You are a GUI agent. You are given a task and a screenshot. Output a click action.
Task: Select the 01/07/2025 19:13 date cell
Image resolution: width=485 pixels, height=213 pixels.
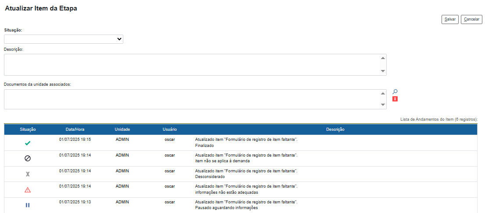pos(75,202)
